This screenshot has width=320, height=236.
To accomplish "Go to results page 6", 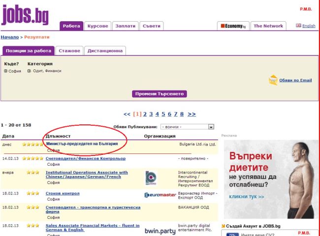I will pyautogui.click(x=169, y=114).
